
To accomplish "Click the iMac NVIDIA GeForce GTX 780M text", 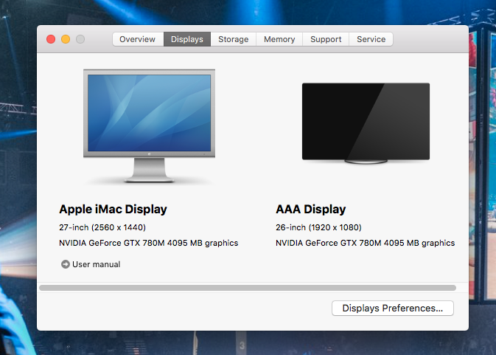I will [149, 243].
